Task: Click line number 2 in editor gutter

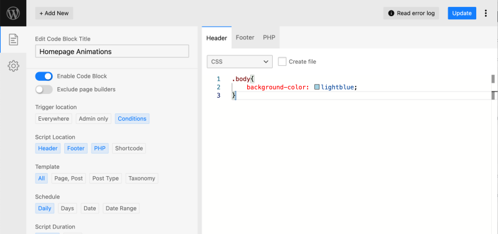Action: (x=218, y=87)
